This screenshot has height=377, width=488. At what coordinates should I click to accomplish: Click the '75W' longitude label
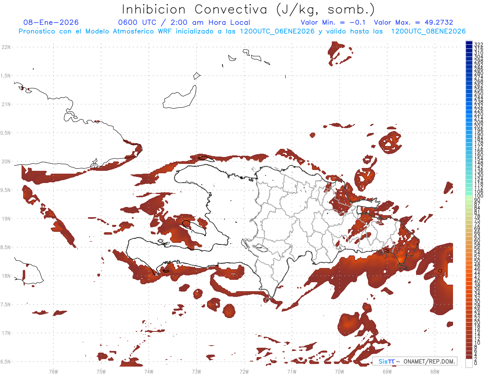[101, 371]
